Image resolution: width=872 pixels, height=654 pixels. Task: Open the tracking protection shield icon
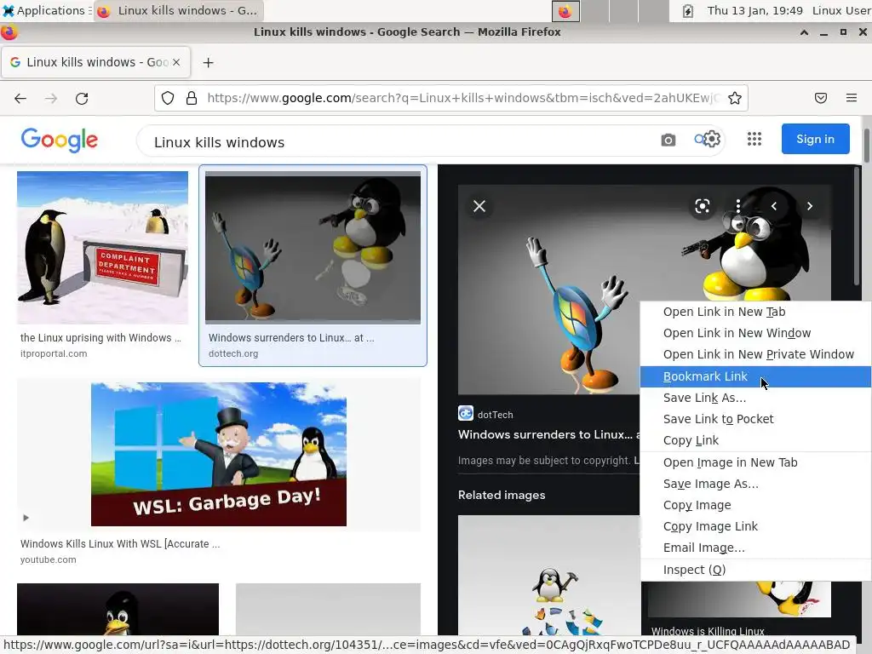(168, 99)
